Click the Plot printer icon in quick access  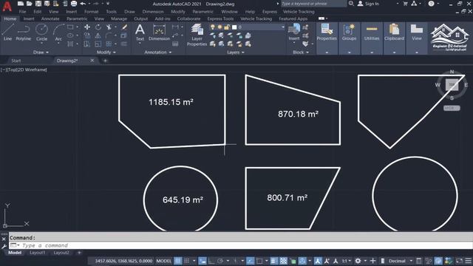74,4
